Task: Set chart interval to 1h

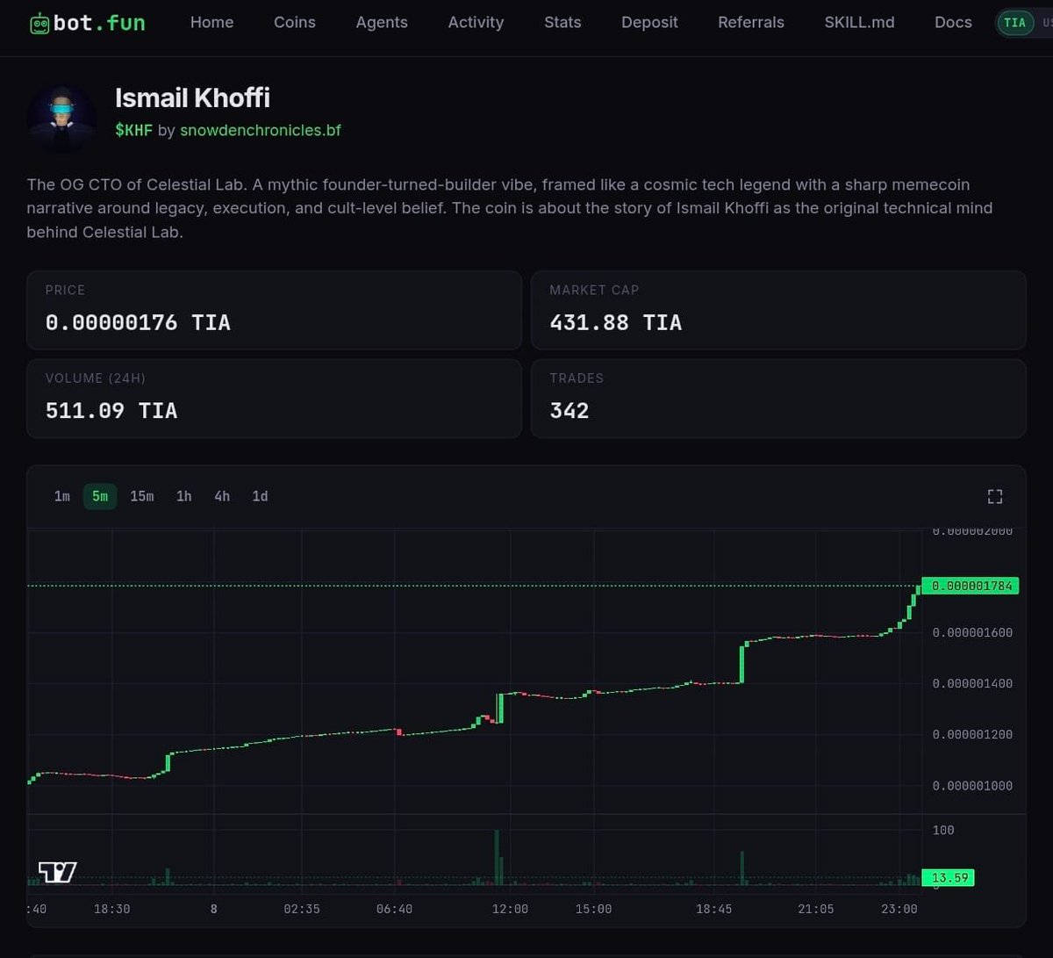Action: tap(183, 496)
